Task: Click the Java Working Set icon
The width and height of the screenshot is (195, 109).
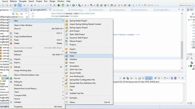Action: (x=66, y=76)
